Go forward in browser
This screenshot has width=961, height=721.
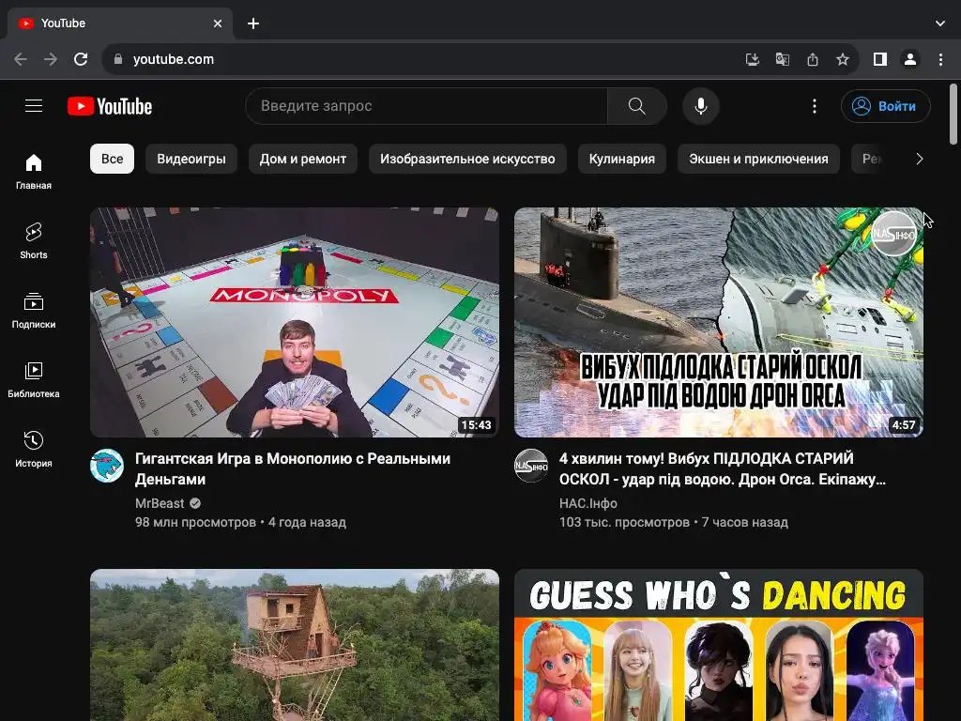pos(51,59)
